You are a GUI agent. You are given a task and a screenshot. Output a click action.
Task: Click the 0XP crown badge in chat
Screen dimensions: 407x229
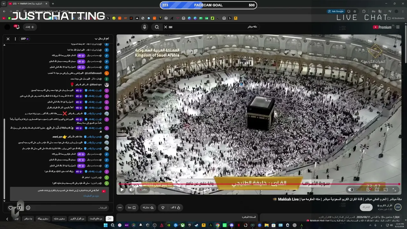[x=25, y=39]
